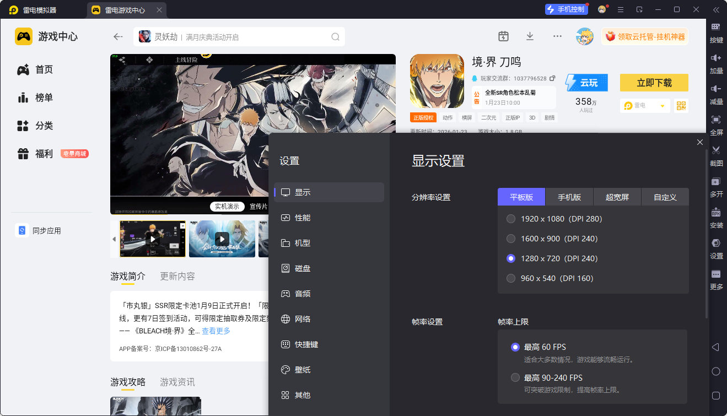Click the 安装 APK install icon
The image size is (727, 416).
(716, 212)
